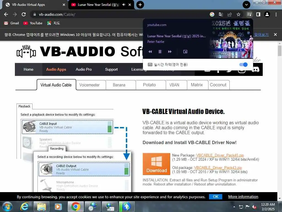Click the address bar URL field
Image resolution: width=282 pixels, height=212 pixels.
(x=119, y=14)
